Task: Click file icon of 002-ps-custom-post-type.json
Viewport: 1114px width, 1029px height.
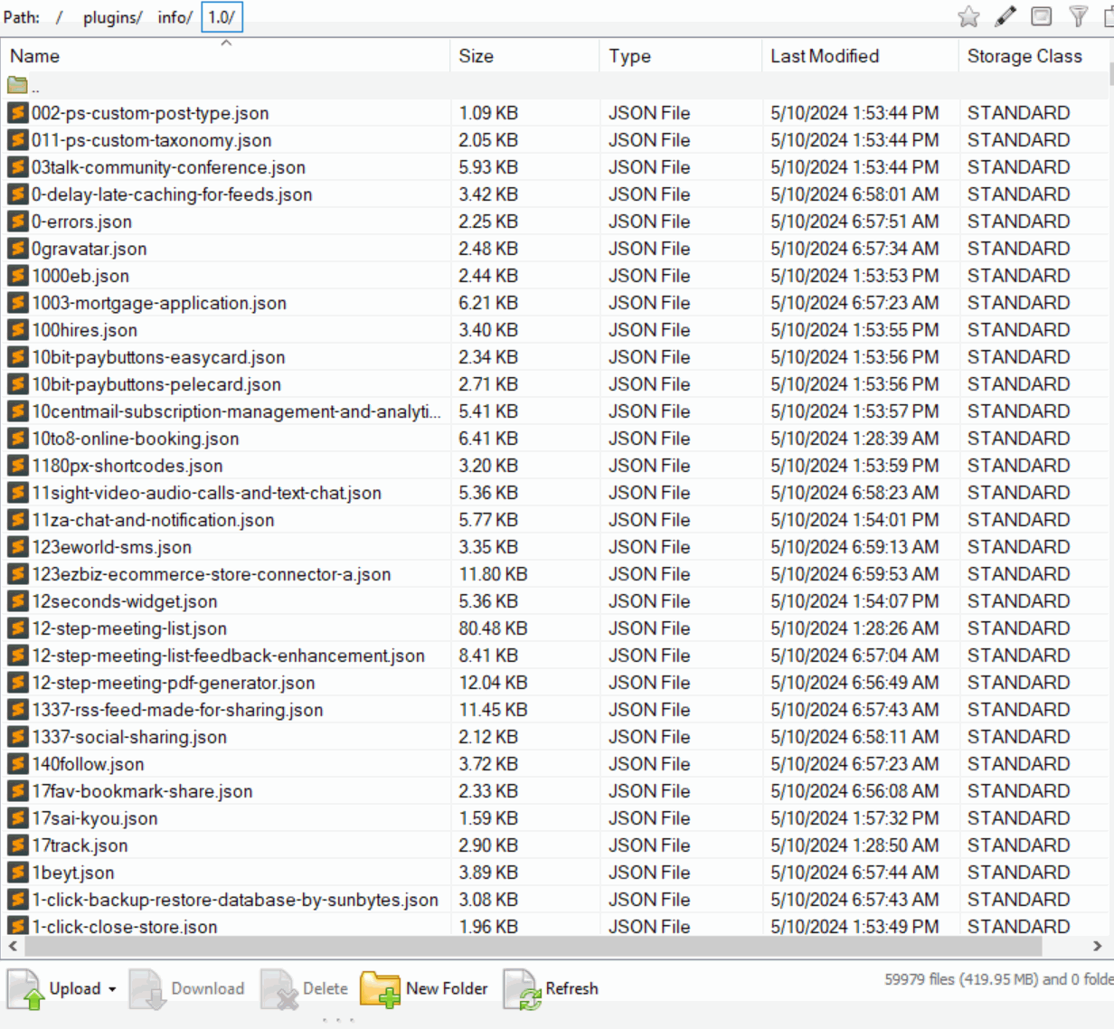Action: click(17, 113)
